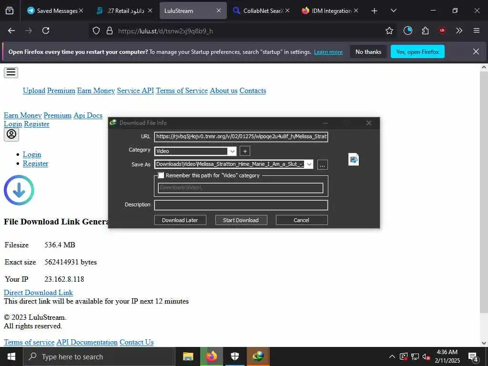Open the Windows Start menu
The width and height of the screenshot is (488, 366).
tap(11, 356)
